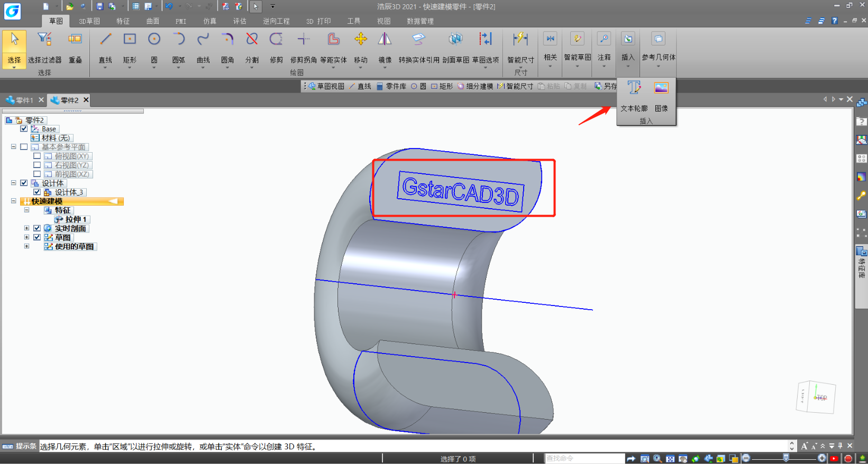Click 零件库 in the quick toolbar
The image size is (868, 464).
pos(391,86)
